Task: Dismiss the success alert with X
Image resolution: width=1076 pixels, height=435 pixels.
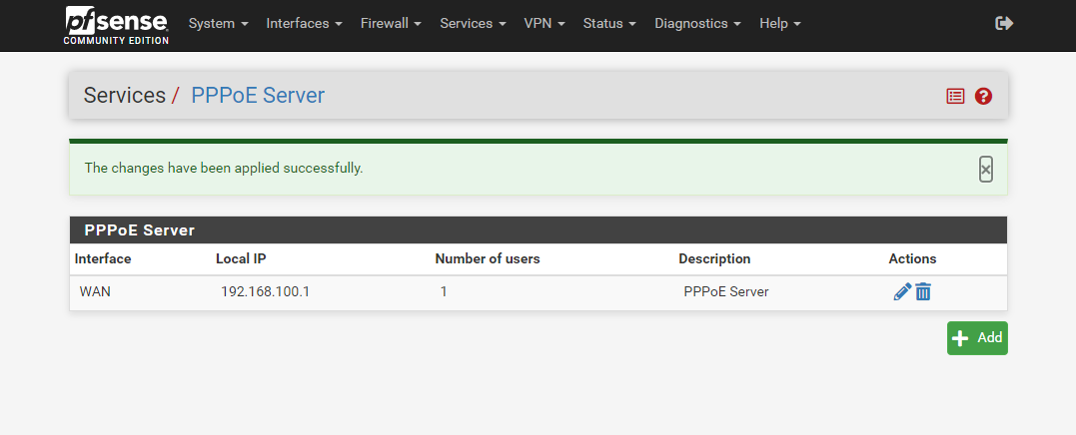Action: coord(985,170)
